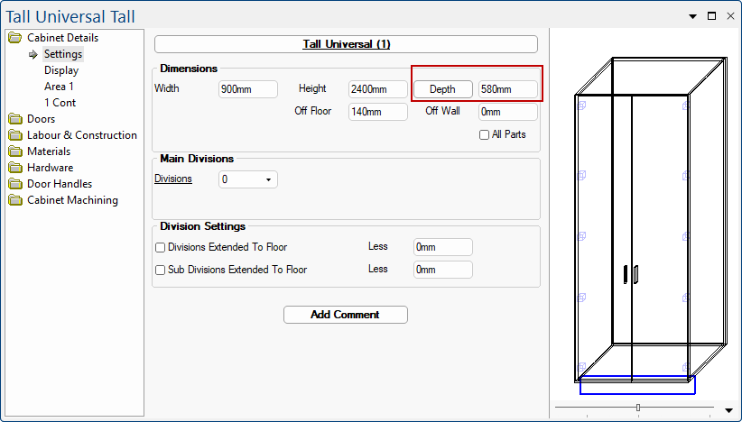Click the Labour & Construction folder icon

[14, 135]
